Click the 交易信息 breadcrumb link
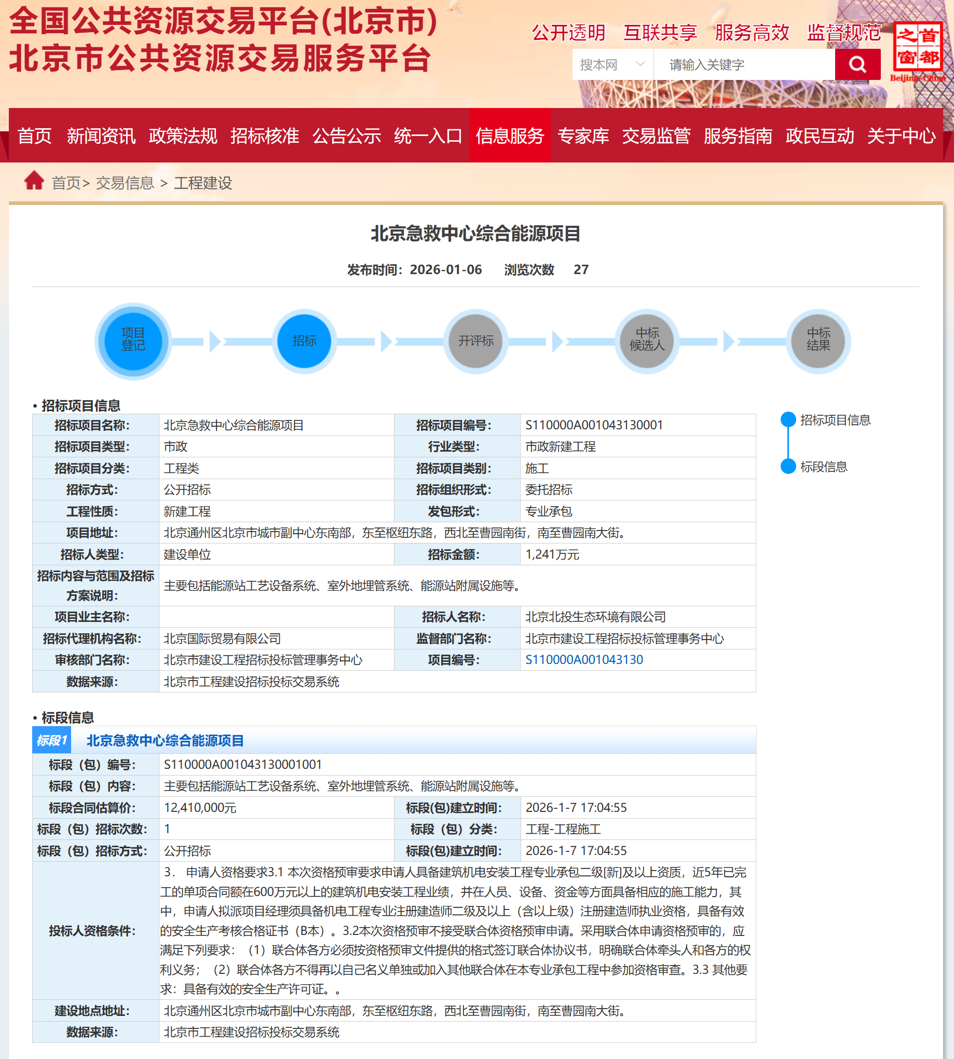This screenshot has height=1059, width=954. click(125, 183)
